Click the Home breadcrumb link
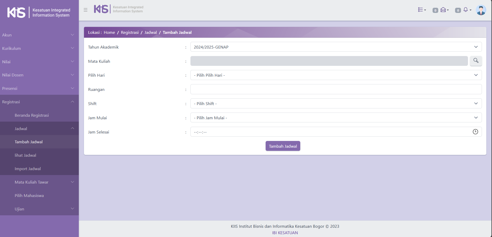The image size is (492, 237). click(x=109, y=33)
